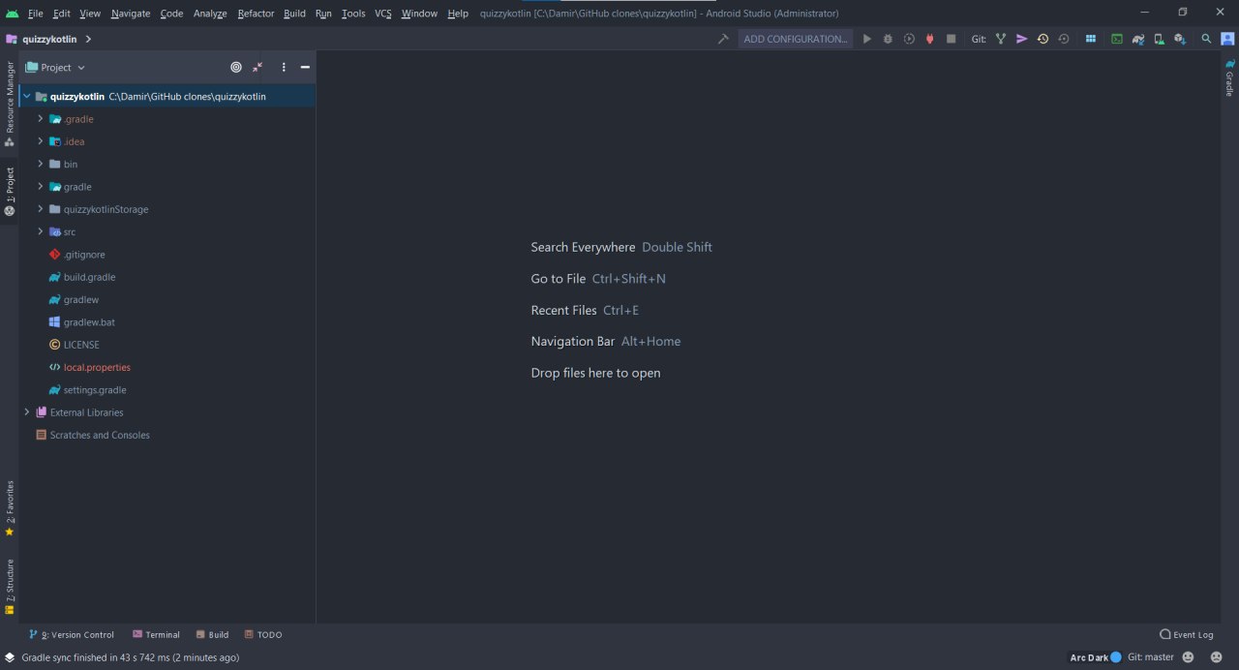The height and width of the screenshot is (670, 1239).
Task: Open Git Show History clock icon
Action: click(x=1043, y=39)
